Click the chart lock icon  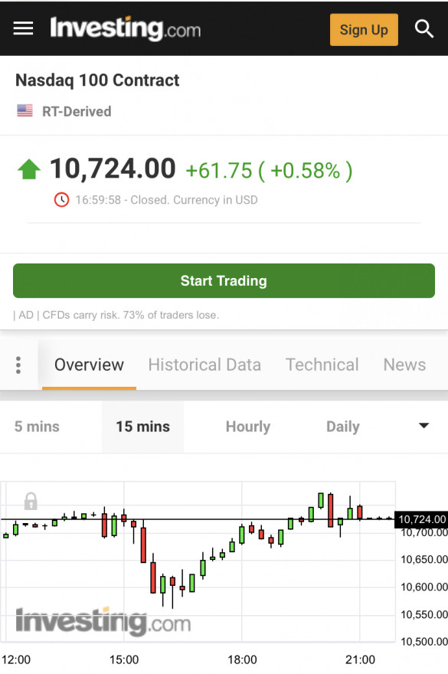pos(31,501)
